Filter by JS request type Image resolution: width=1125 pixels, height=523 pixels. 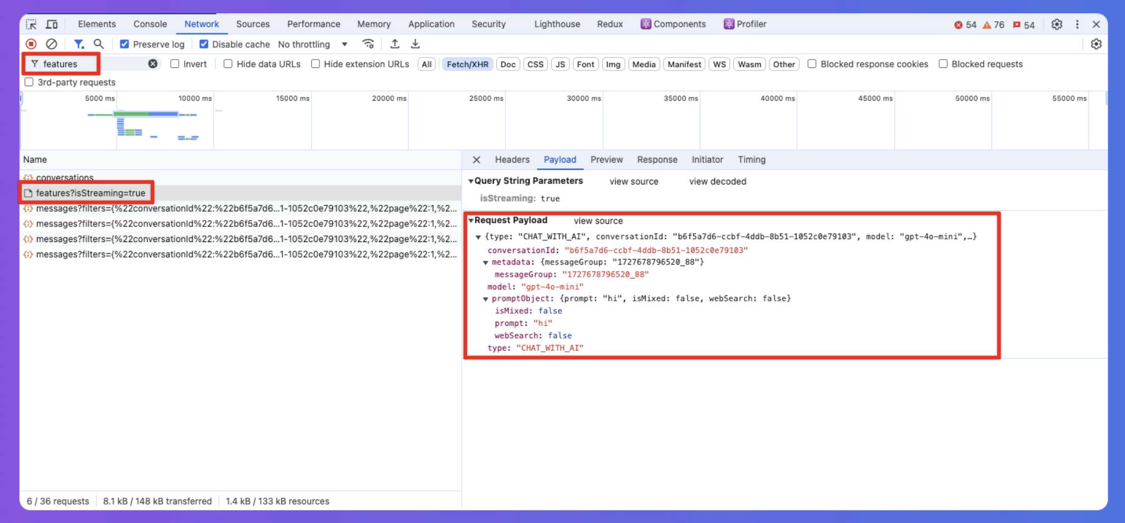coord(560,64)
